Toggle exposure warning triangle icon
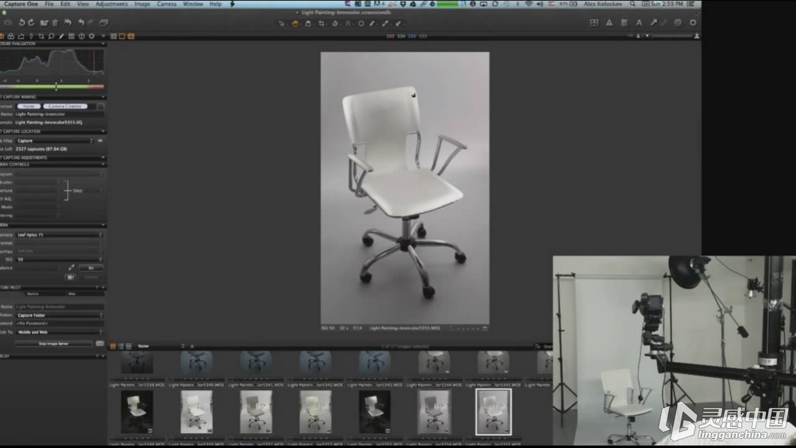This screenshot has width=796, height=448. [x=609, y=22]
